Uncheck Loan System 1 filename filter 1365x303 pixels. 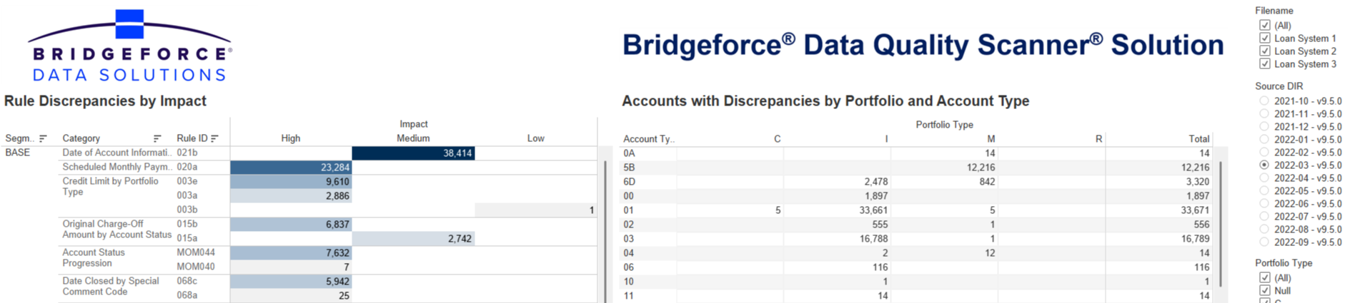1265,38
